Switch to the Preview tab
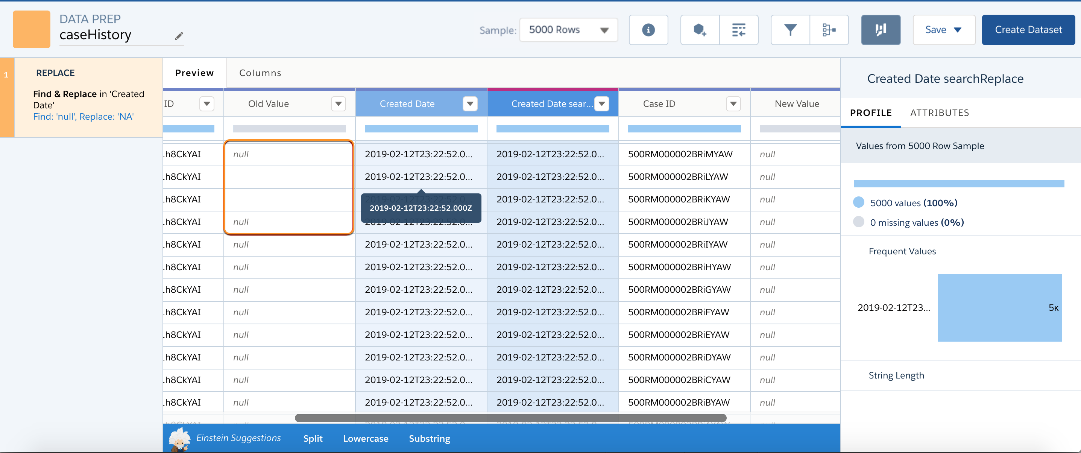 (x=195, y=73)
